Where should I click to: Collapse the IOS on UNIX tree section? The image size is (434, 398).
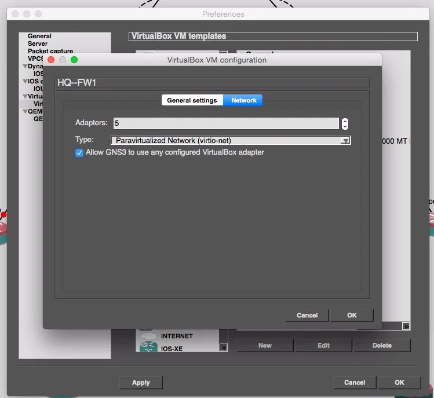(25, 81)
